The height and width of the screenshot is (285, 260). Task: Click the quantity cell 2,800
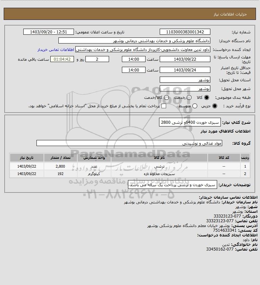click(x=60, y=166)
